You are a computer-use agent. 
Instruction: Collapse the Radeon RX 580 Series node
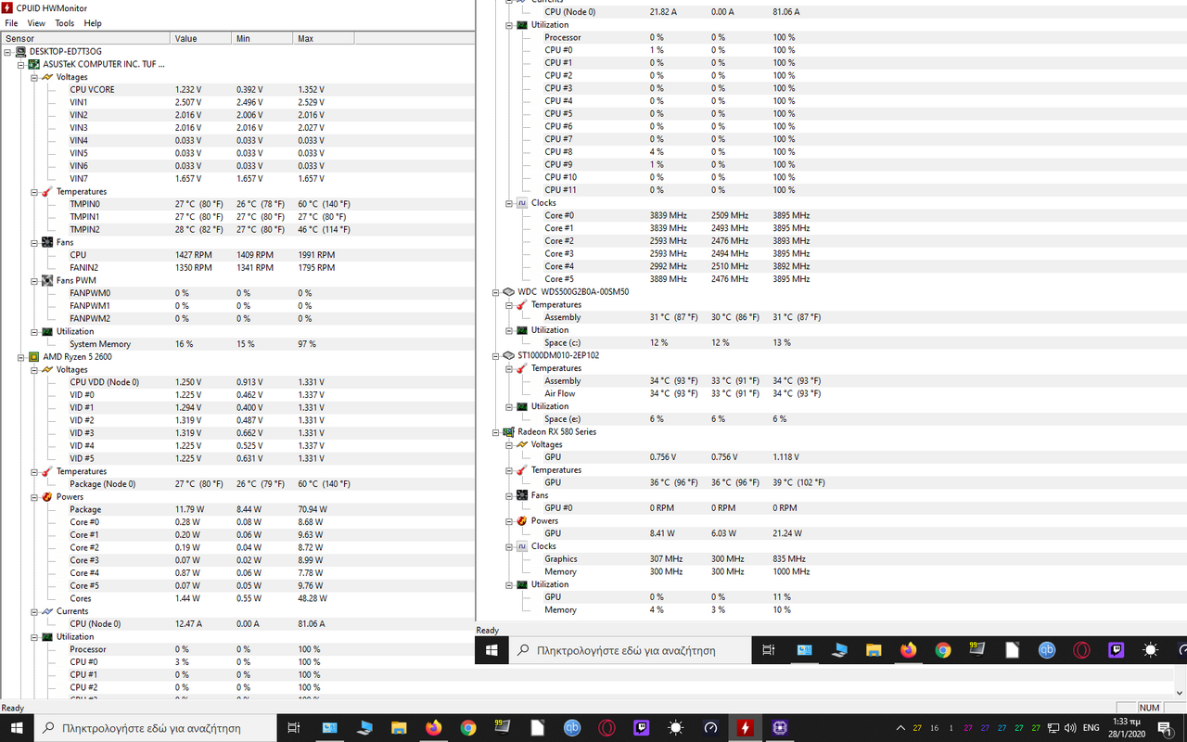tap(495, 432)
